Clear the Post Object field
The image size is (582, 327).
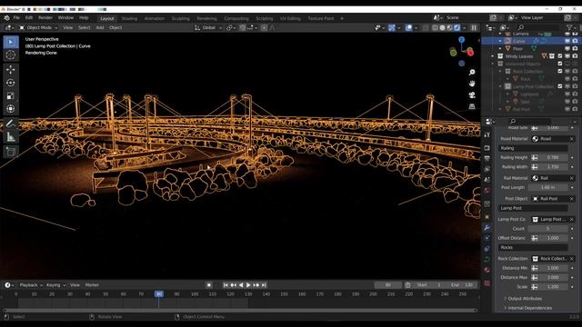pyautogui.click(x=572, y=199)
